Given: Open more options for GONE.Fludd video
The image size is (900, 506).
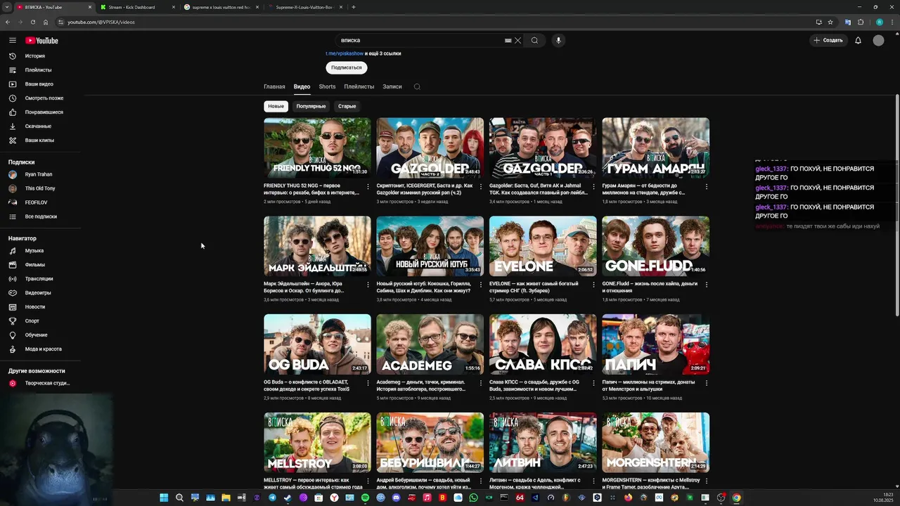Looking at the screenshot, I should click(x=706, y=285).
